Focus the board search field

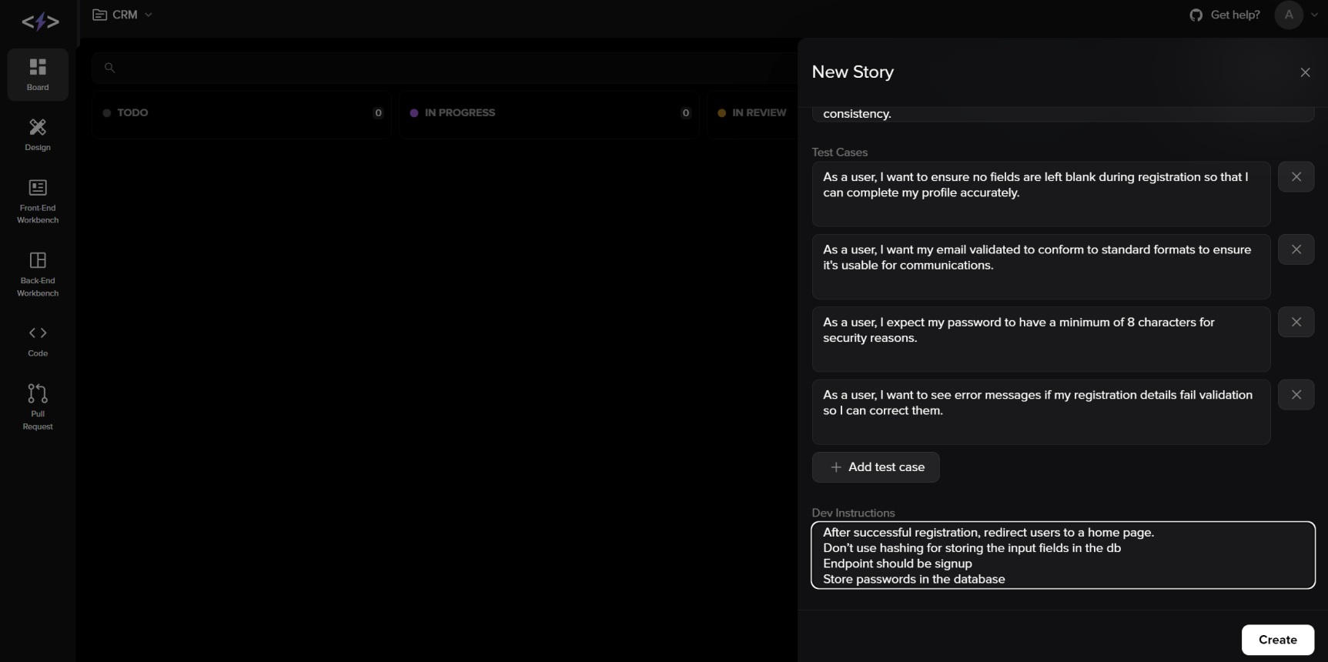click(x=439, y=68)
